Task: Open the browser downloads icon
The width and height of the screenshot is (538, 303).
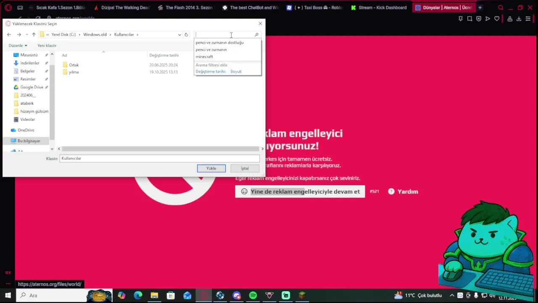Action: coord(519,19)
